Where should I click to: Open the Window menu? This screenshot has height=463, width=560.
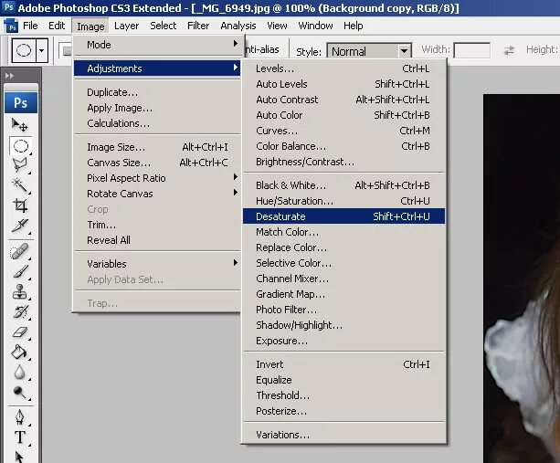315,26
